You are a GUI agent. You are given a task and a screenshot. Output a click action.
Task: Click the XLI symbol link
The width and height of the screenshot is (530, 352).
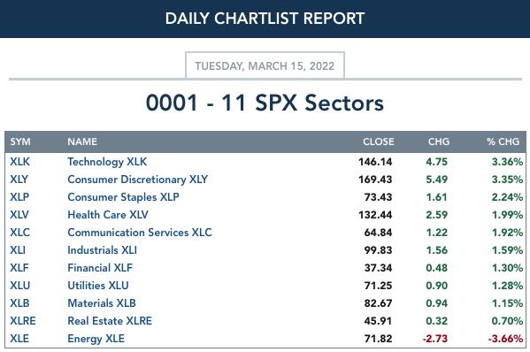(x=18, y=250)
